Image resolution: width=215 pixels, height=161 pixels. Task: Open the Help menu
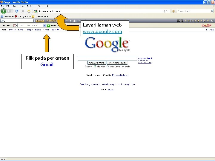[47, 6]
